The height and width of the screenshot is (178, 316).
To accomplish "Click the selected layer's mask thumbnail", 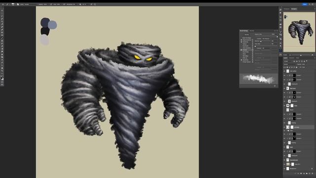I will (x=292, y=127).
